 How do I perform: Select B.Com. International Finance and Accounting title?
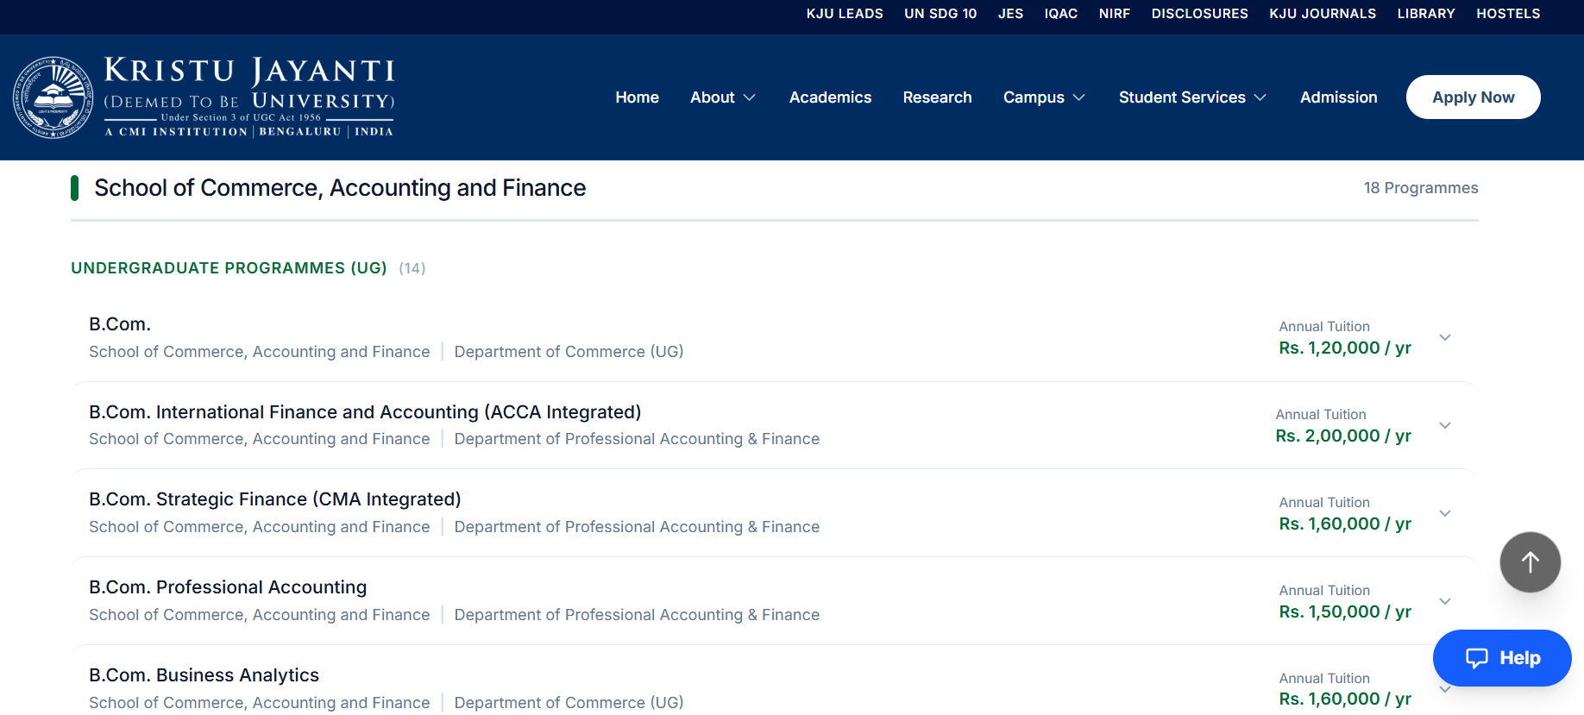point(365,412)
